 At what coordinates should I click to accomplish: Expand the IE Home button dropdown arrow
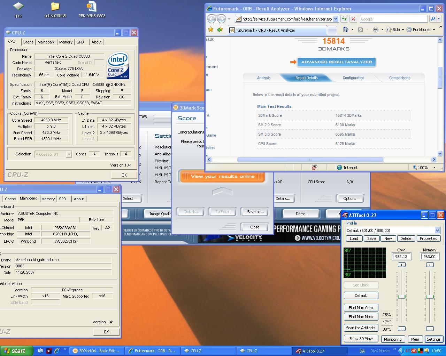point(352,30)
